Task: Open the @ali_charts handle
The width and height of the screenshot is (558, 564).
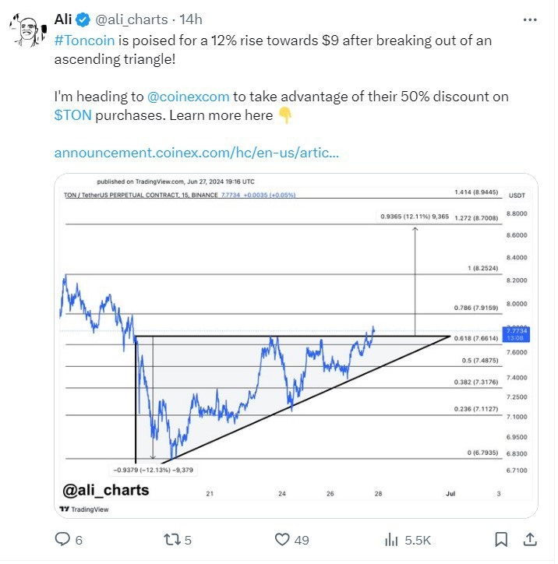Action: (131, 19)
